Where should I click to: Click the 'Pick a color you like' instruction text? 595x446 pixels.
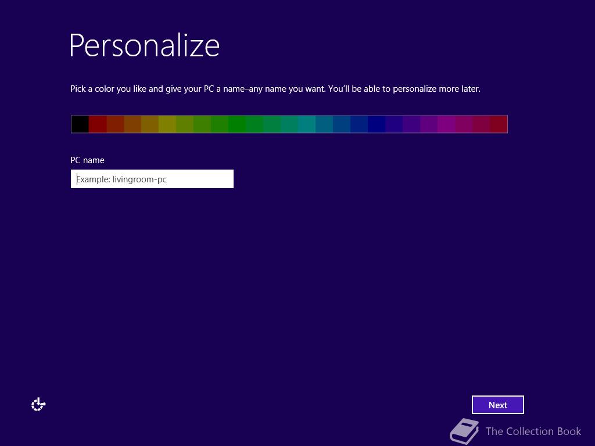(x=275, y=89)
